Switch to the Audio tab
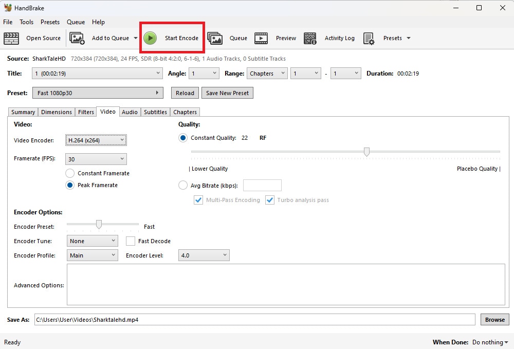The width and height of the screenshot is (514, 349). coord(130,112)
